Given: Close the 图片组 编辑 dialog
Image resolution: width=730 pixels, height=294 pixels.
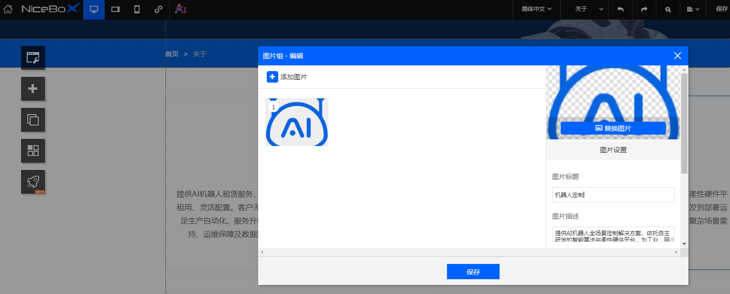Looking at the screenshot, I should (x=677, y=55).
